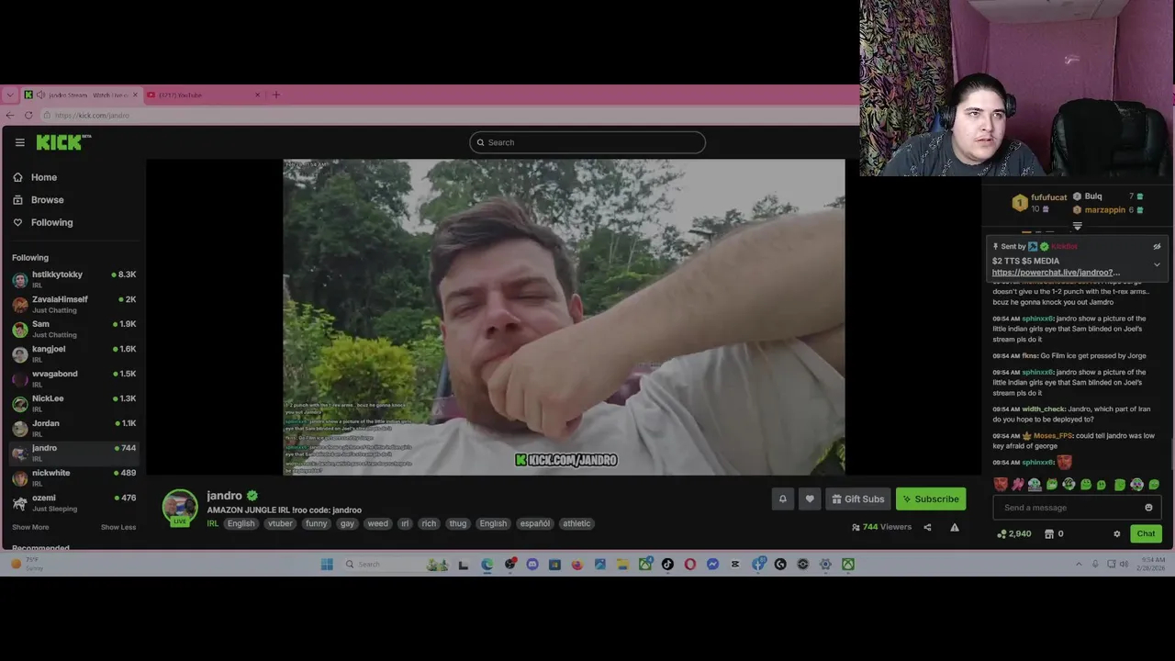Click the jandro video player
1175x661 pixels.
coord(564,317)
